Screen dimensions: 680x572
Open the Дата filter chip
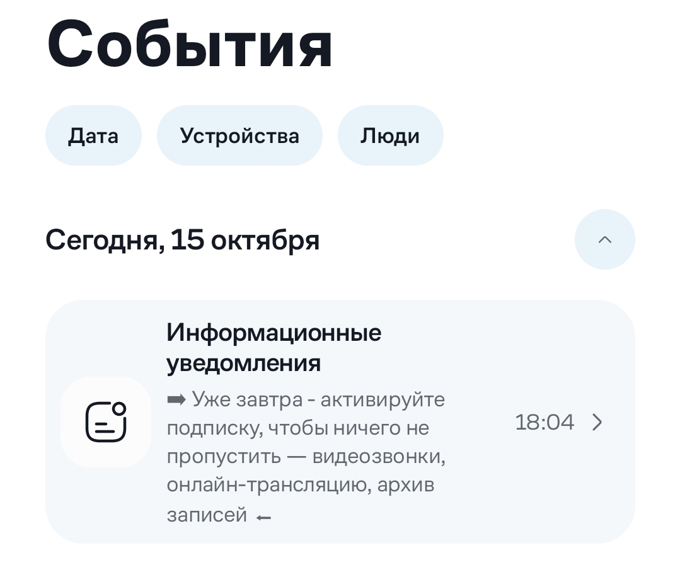click(x=93, y=135)
